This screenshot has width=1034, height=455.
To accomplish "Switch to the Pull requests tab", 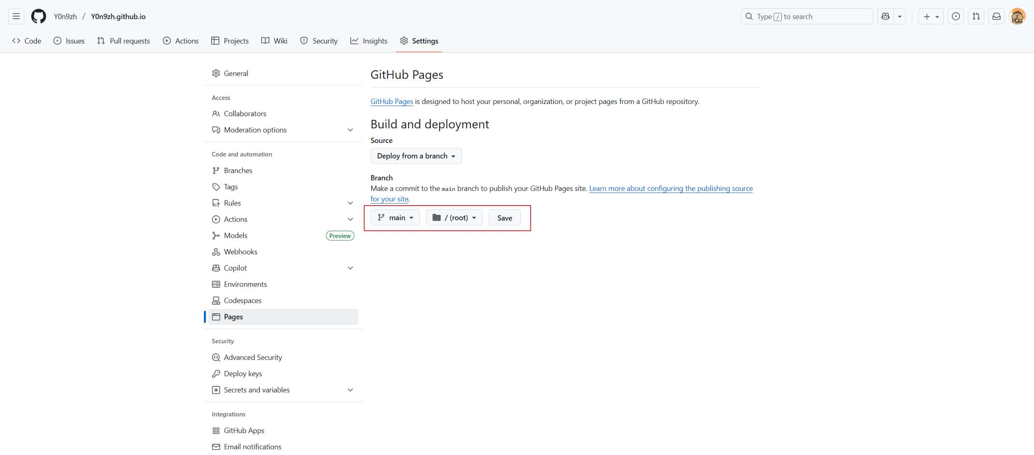I will (x=124, y=41).
